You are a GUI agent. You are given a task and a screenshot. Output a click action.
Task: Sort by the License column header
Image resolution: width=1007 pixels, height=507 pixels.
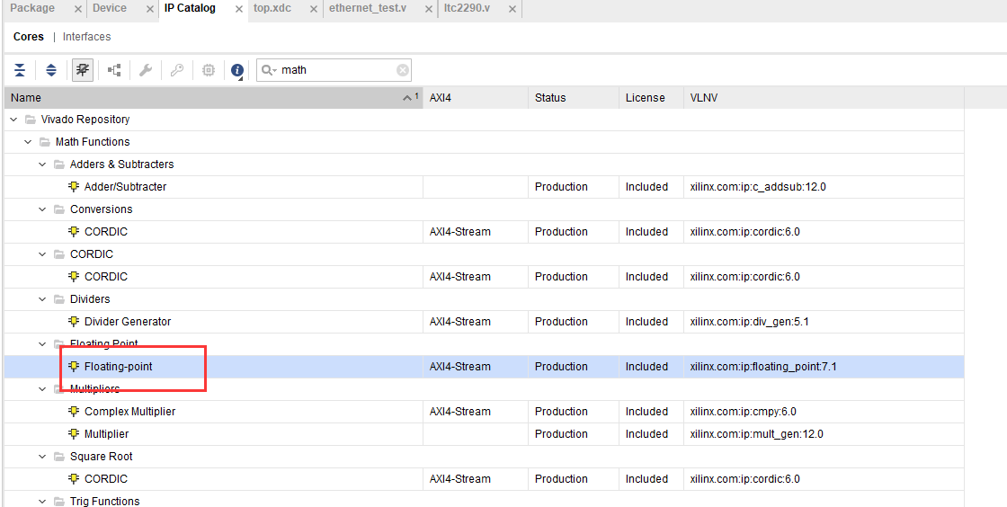(x=651, y=98)
